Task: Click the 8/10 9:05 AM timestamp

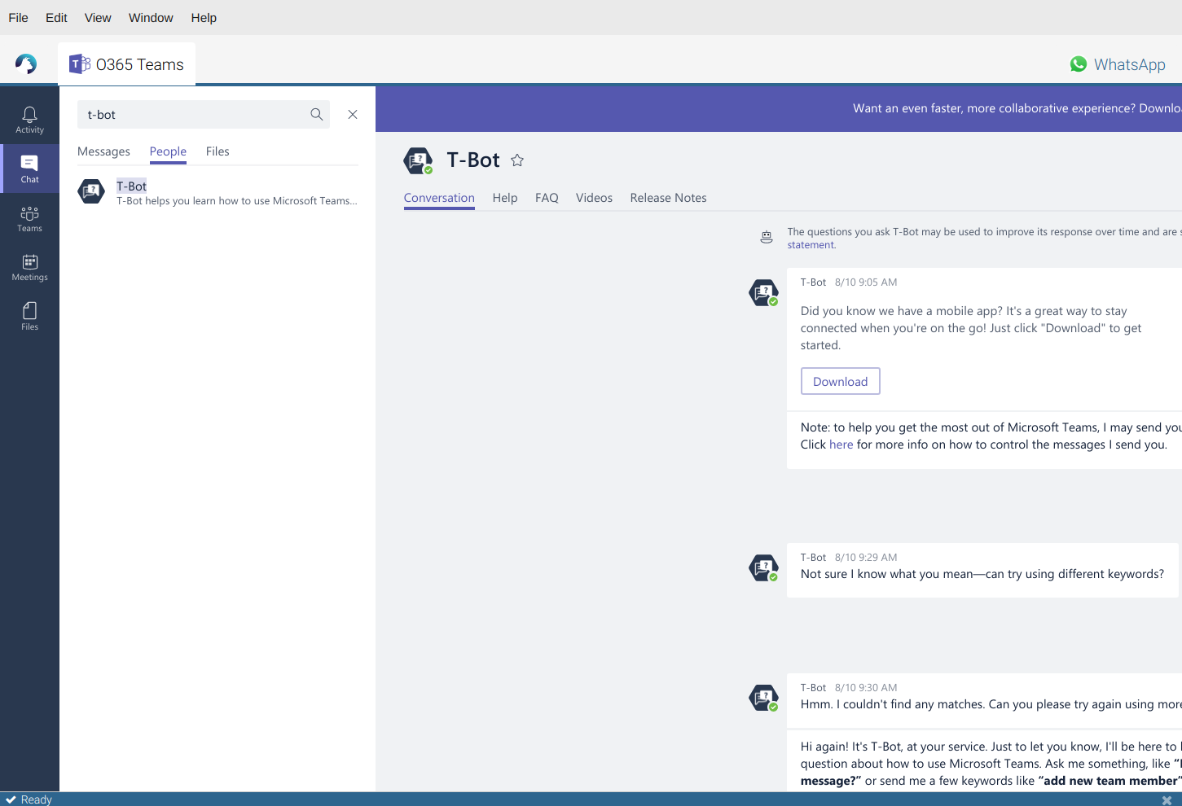Action: [x=866, y=283]
